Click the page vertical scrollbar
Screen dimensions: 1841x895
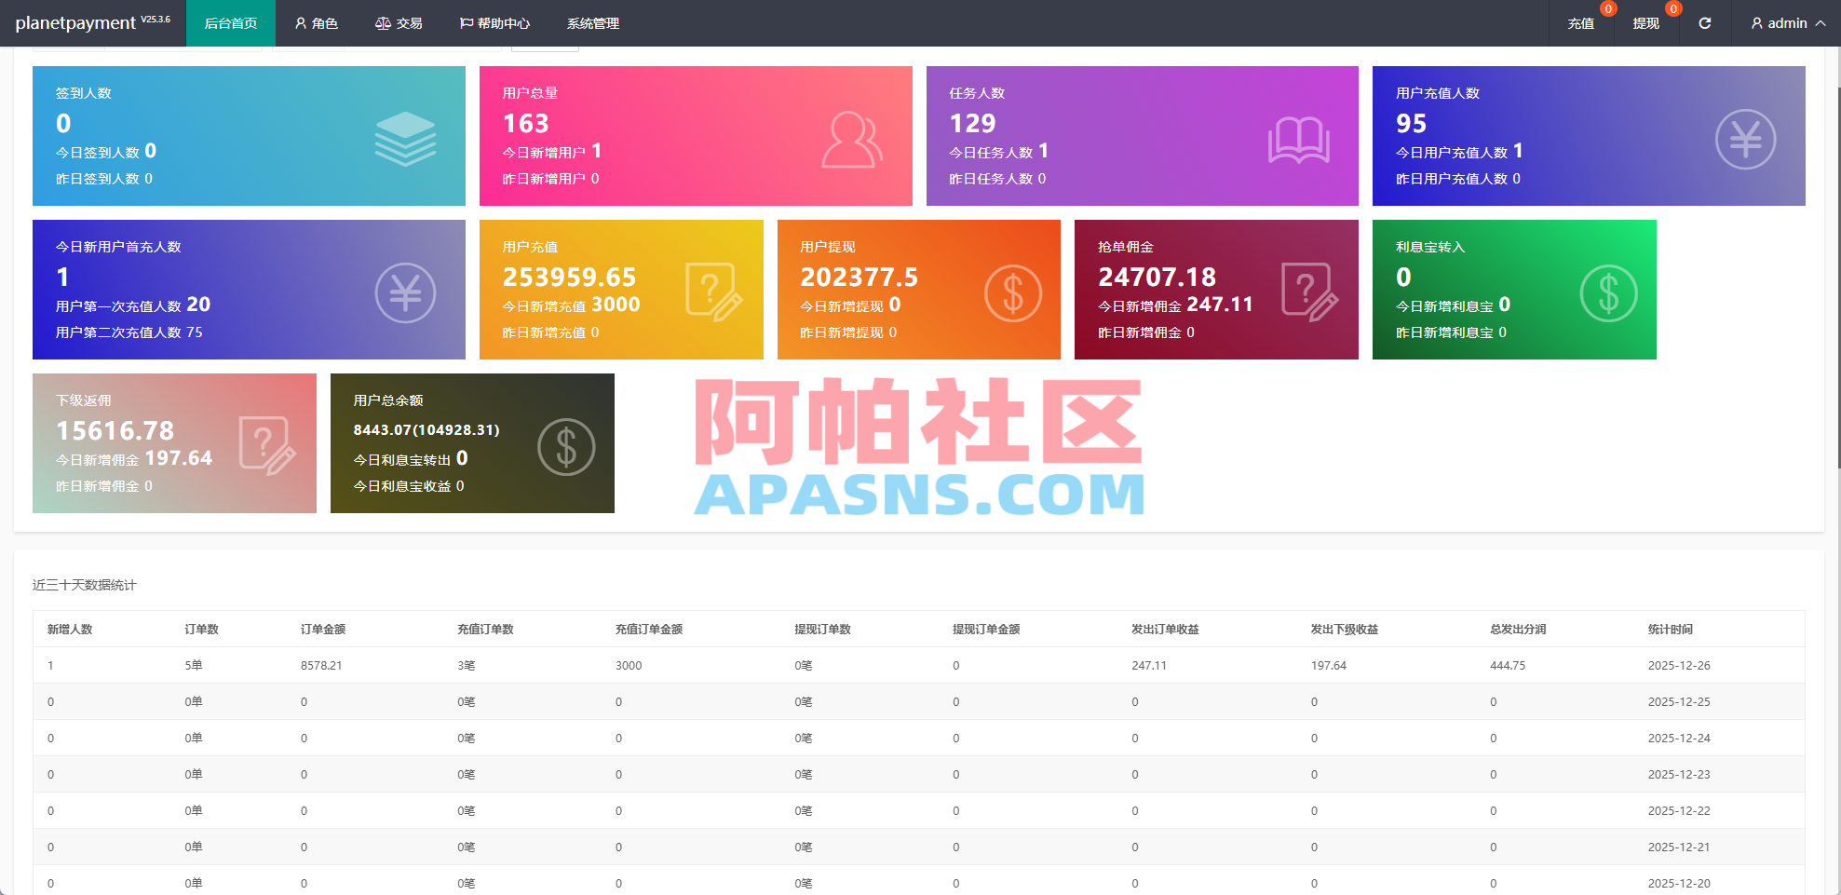point(1837,279)
